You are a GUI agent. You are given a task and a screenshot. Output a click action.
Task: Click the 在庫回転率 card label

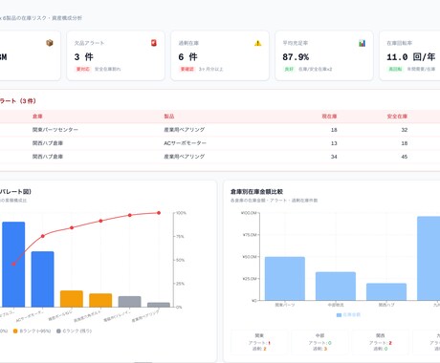[x=399, y=43]
